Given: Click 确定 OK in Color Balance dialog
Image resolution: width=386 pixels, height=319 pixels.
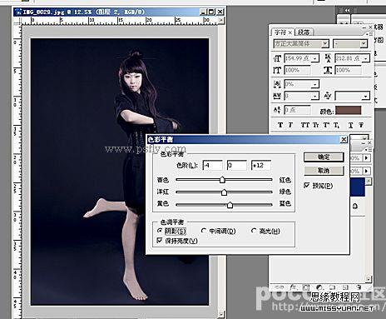Looking at the screenshot, I should pyautogui.click(x=324, y=157).
